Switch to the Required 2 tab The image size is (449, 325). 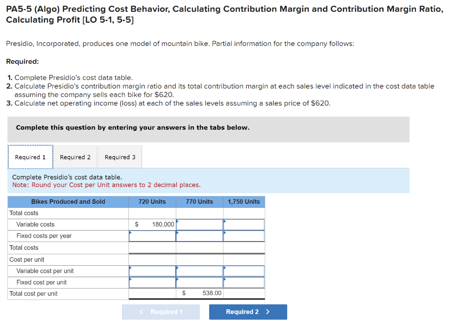(x=75, y=157)
